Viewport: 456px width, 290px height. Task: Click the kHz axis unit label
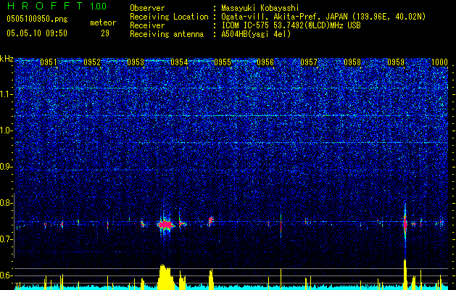click(7, 59)
